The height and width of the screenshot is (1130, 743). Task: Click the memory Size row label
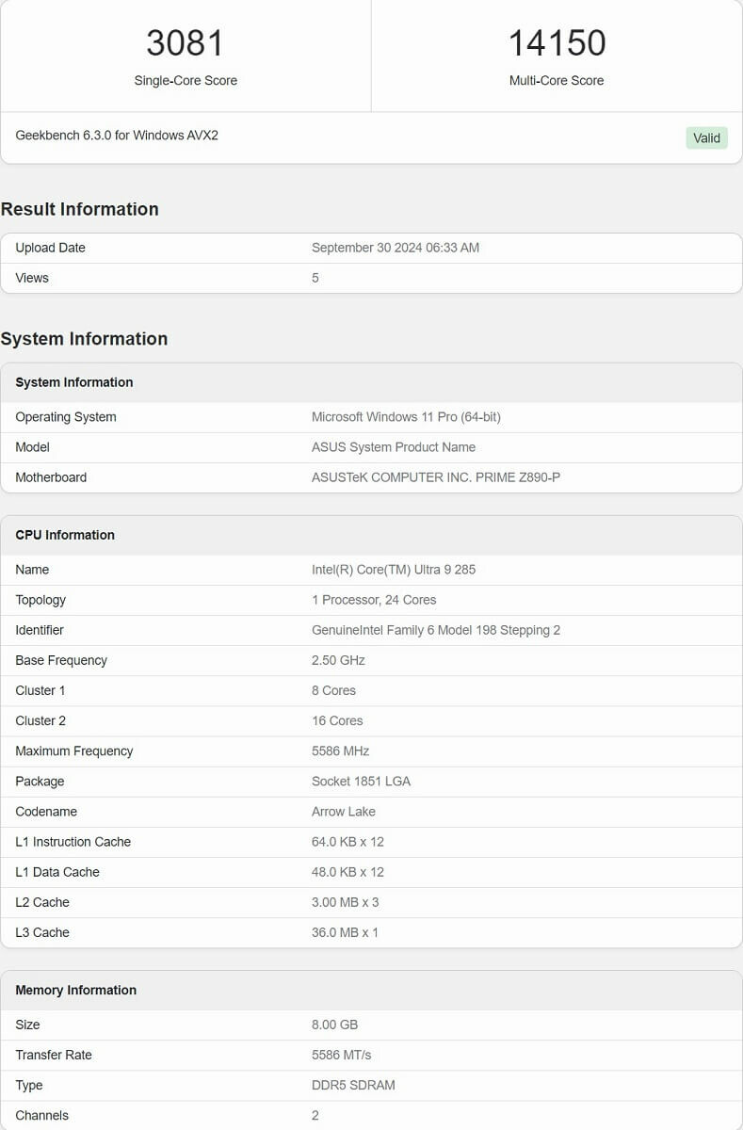27,1025
